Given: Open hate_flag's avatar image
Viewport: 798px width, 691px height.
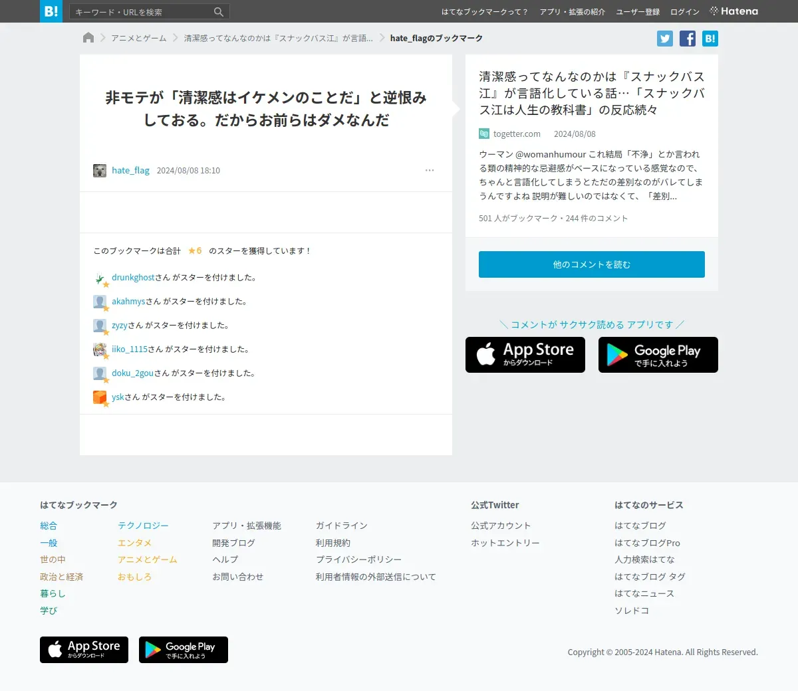Looking at the screenshot, I should click(100, 171).
